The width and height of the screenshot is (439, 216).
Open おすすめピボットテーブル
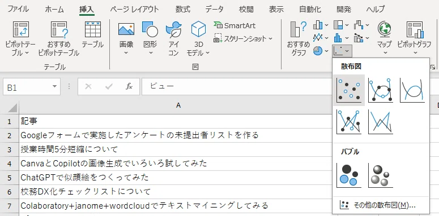coord(59,38)
